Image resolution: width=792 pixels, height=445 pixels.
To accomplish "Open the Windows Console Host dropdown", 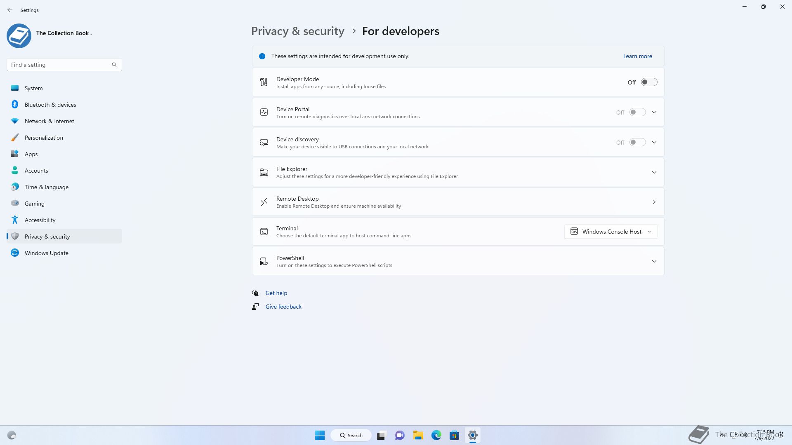I will click(x=610, y=232).
